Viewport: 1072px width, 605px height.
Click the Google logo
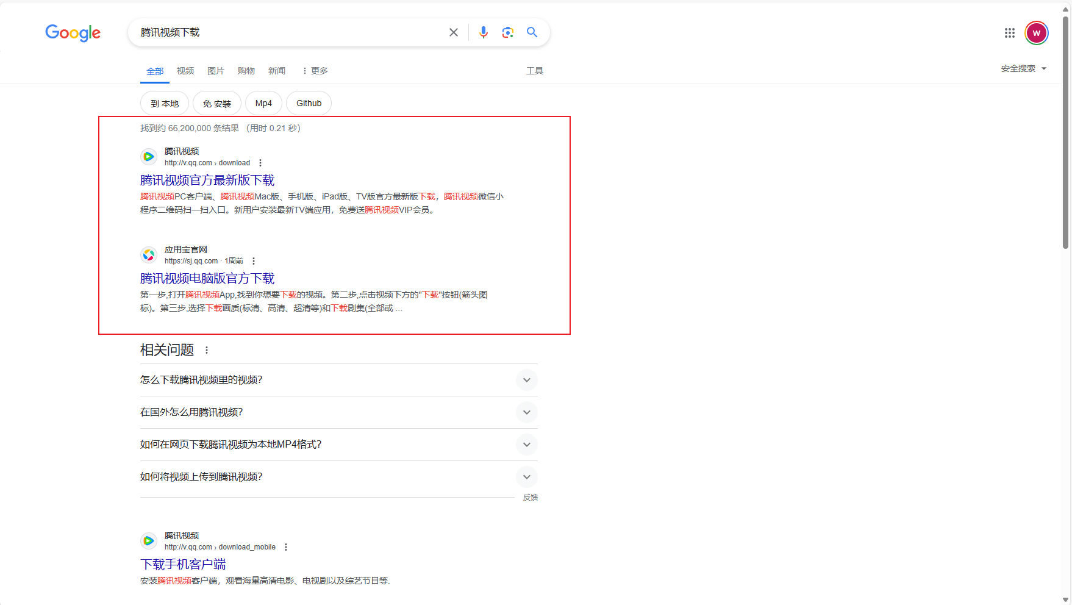tap(73, 33)
